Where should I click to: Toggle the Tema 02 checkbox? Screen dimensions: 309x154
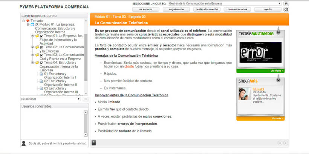coord(41,48)
